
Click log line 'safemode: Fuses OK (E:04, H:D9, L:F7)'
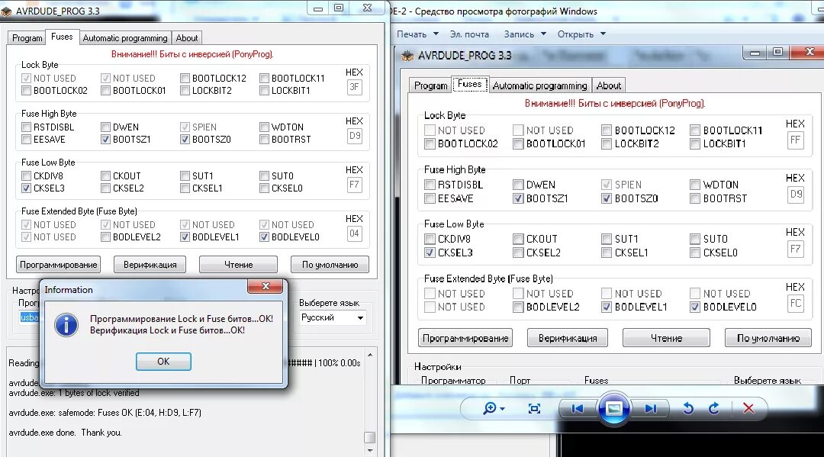pos(105,413)
